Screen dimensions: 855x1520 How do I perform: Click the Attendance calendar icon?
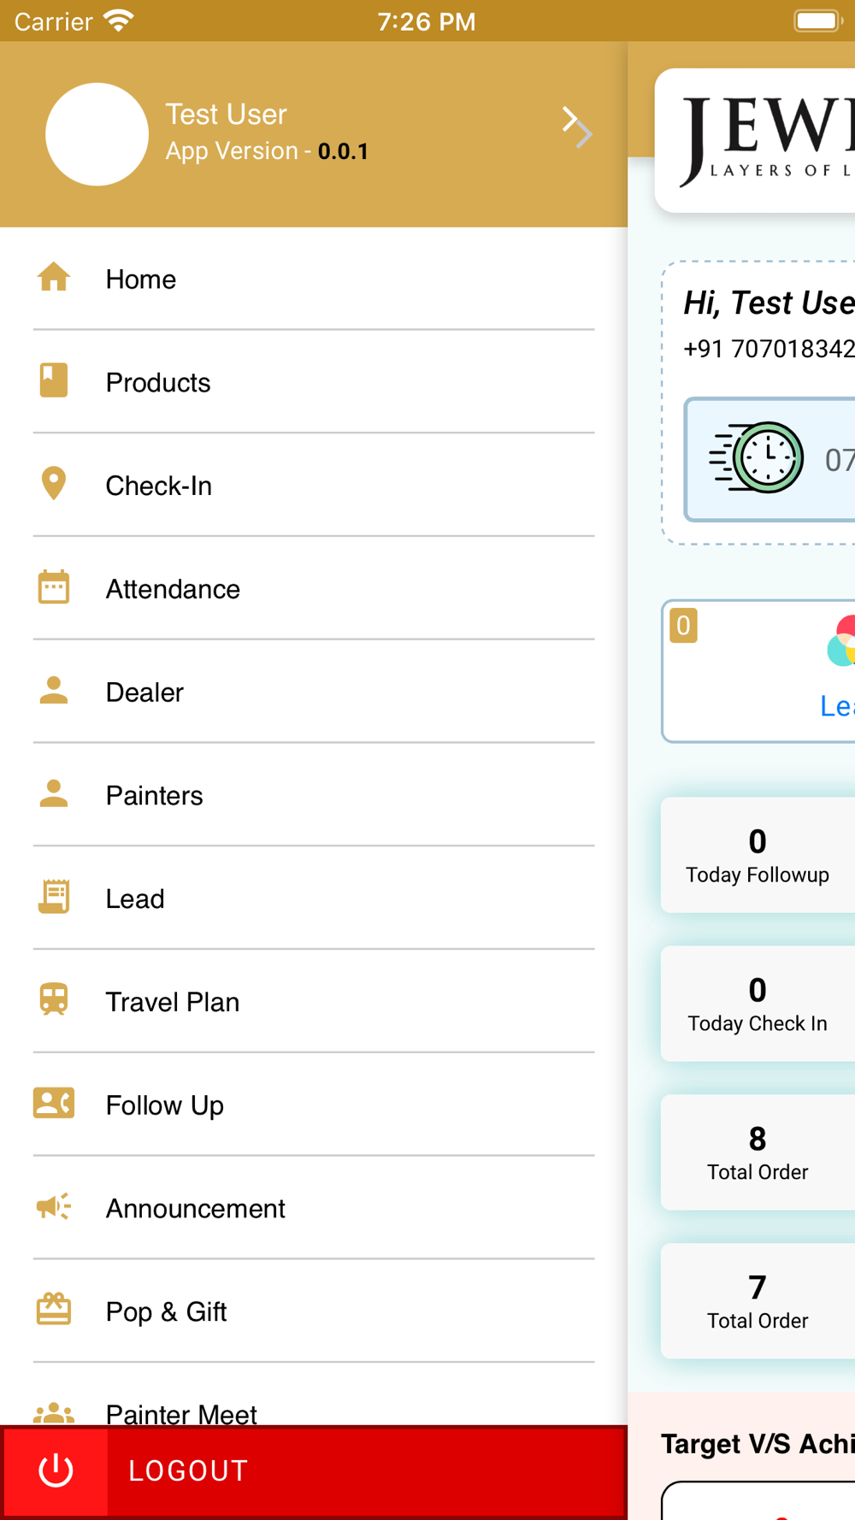(54, 587)
